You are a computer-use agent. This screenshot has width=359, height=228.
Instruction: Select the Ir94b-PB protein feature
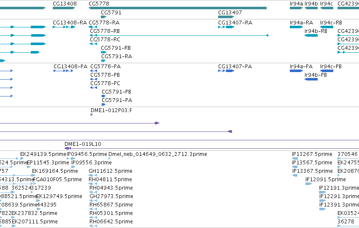pyautogui.click(x=311, y=79)
